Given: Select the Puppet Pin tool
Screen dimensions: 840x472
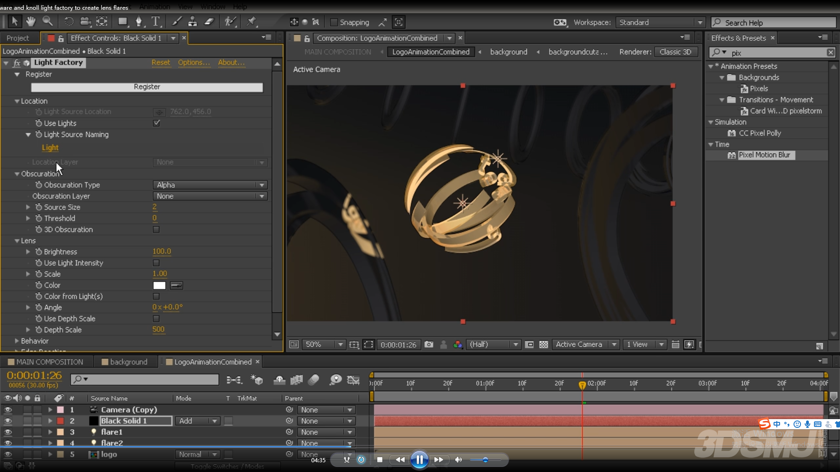Looking at the screenshot, I should point(251,21).
